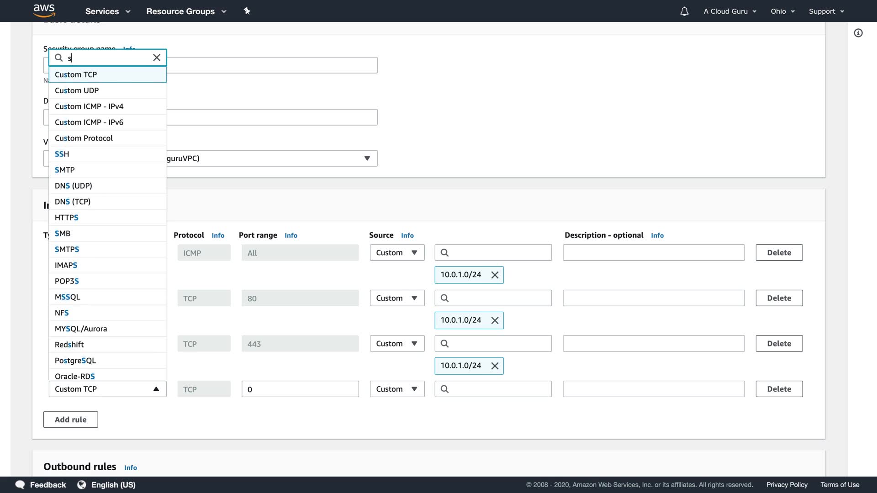Open the Services dropdown menu
Image resolution: width=877 pixels, height=493 pixels.
click(x=107, y=11)
